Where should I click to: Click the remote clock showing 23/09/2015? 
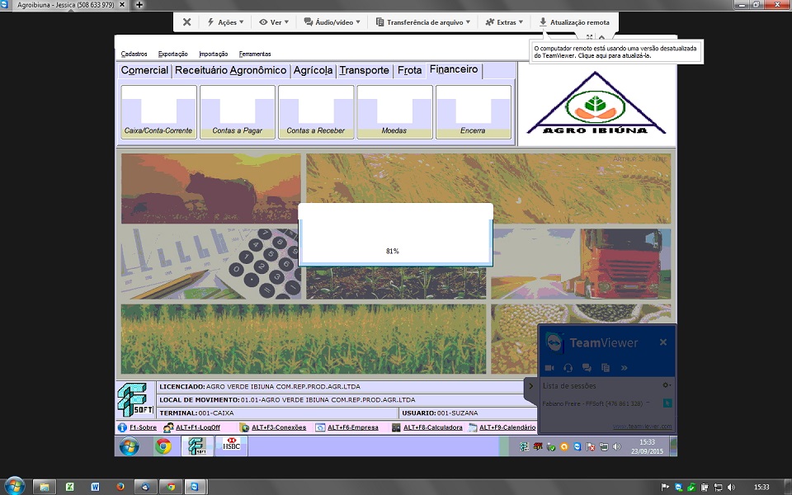(647, 447)
